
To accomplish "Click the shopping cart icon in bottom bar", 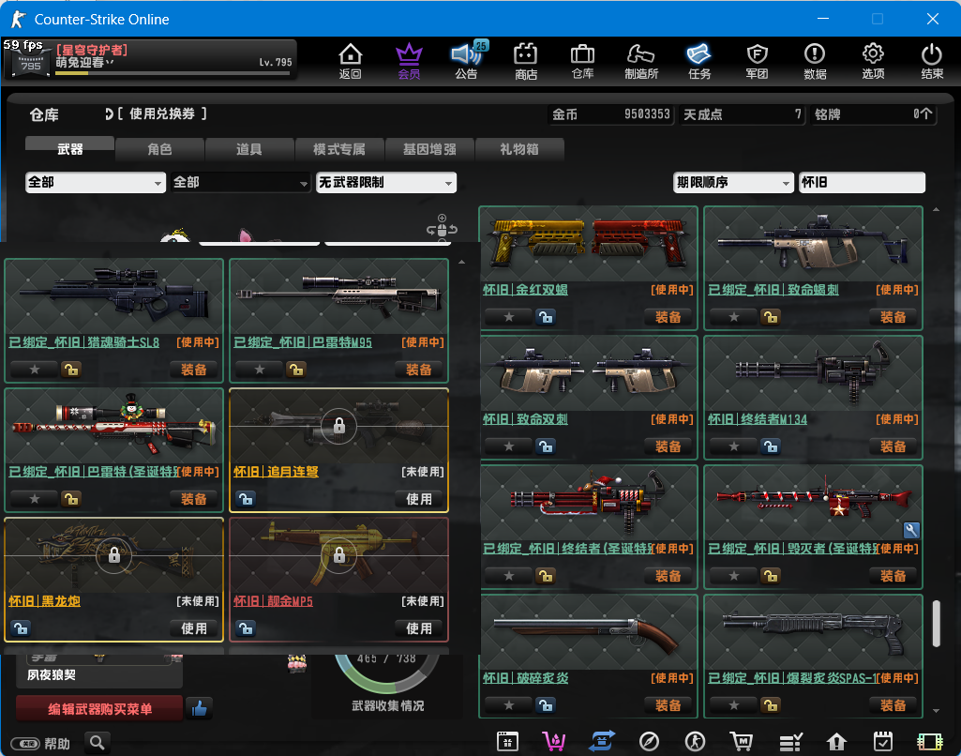I will click(742, 742).
